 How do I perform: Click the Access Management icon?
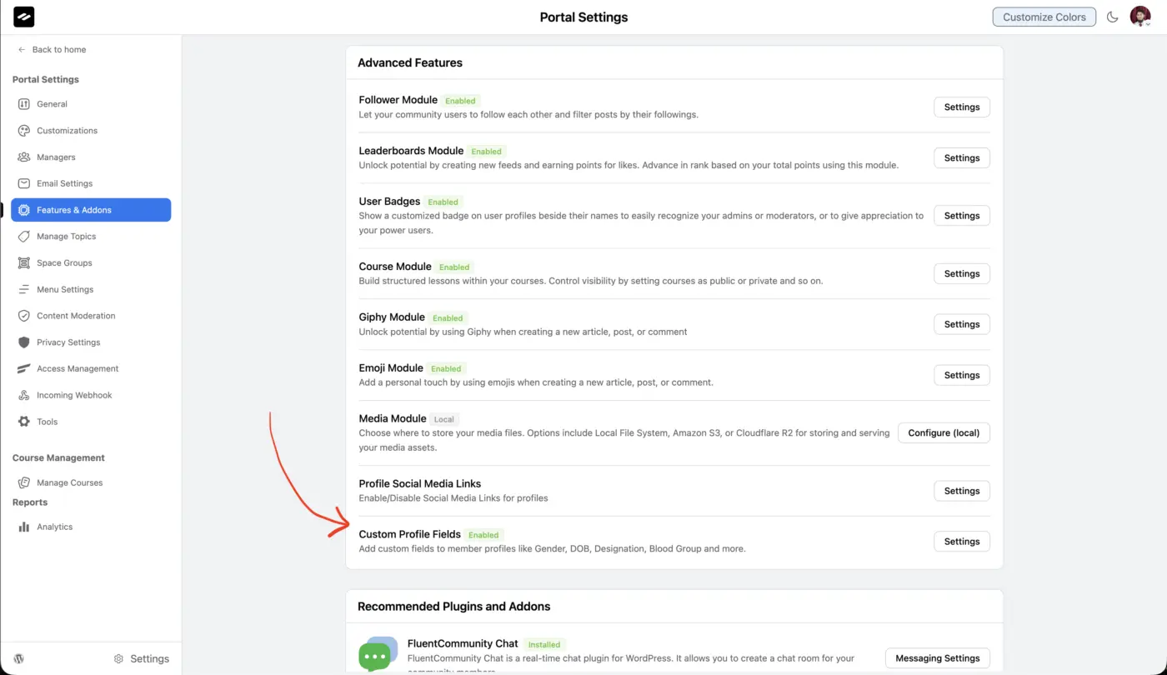23,368
